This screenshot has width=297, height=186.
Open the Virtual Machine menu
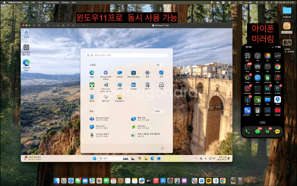click(52, 2)
